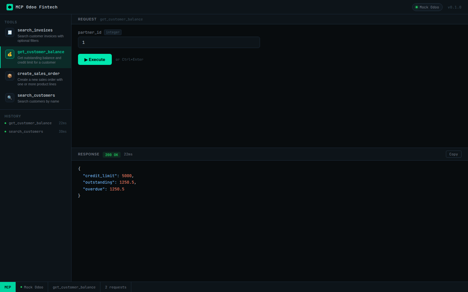Open the search_customers tool
Screen dimensions: 468x292
click(36, 98)
